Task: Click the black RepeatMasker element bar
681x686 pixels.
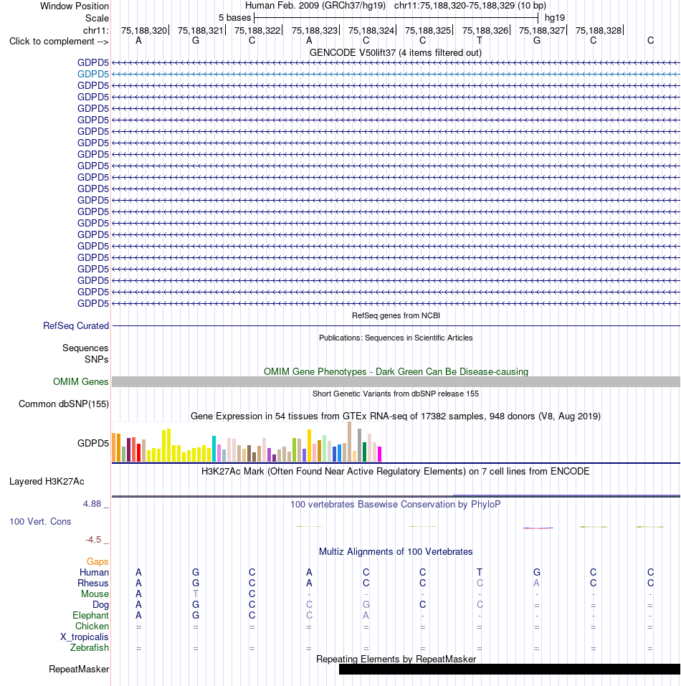Action: (x=510, y=670)
